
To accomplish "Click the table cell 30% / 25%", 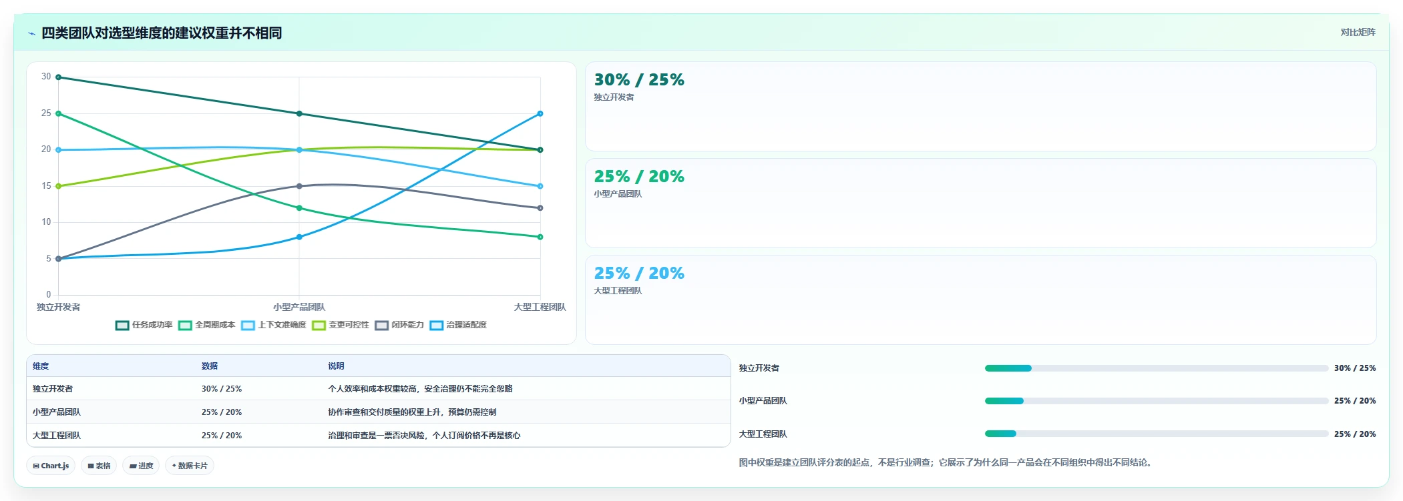I will (x=222, y=389).
